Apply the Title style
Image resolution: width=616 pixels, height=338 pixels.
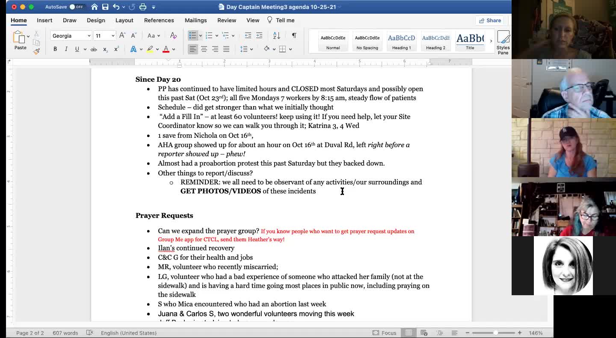coord(470,42)
